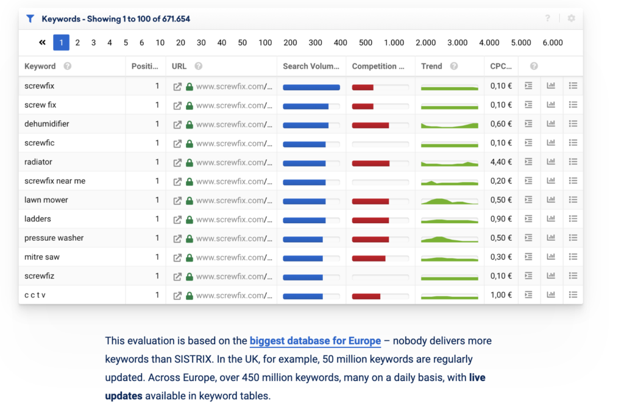Screen dimensions: 624x412
Task: Open SERP view icon for screwfix row
Action: point(528,85)
